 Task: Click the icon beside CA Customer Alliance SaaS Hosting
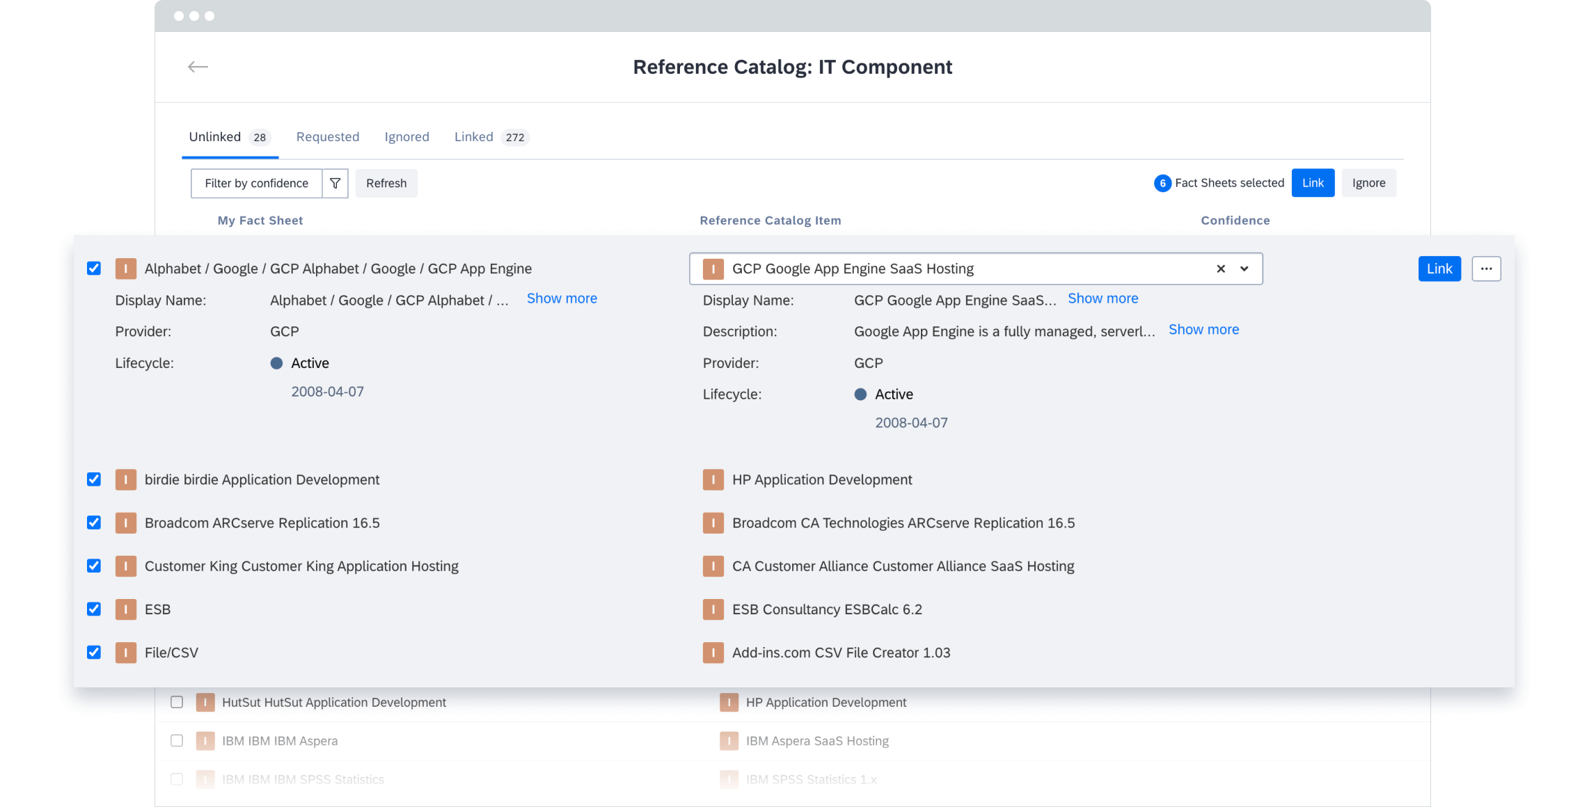coord(713,566)
